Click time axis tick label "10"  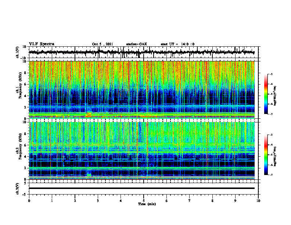click(x=258, y=201)
